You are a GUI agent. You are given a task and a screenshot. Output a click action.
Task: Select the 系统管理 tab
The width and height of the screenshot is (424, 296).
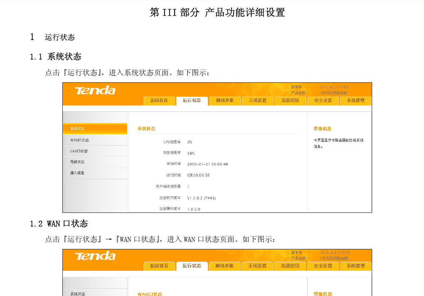(356, 101)
